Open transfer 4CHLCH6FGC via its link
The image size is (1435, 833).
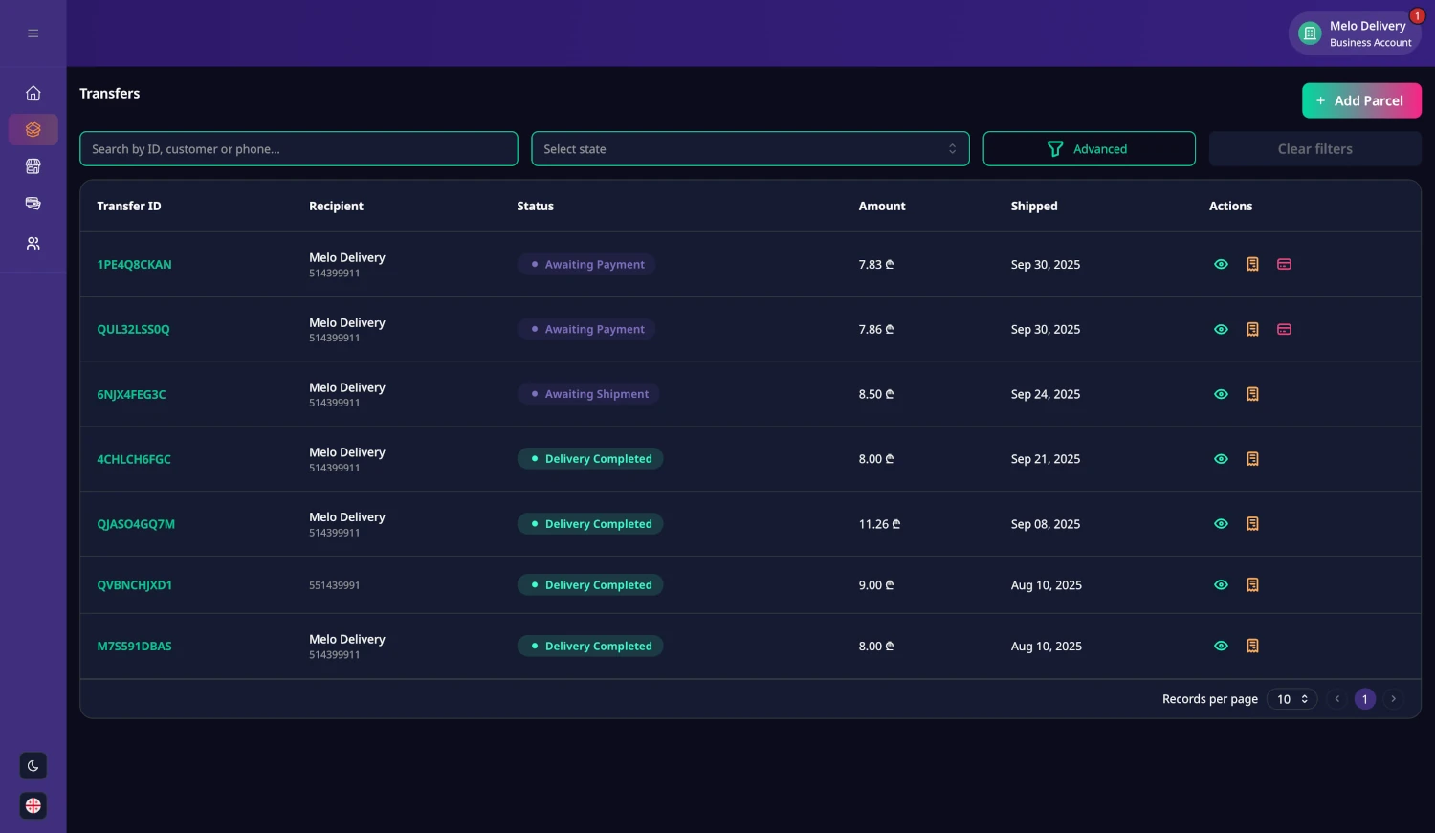click(134, 458)
